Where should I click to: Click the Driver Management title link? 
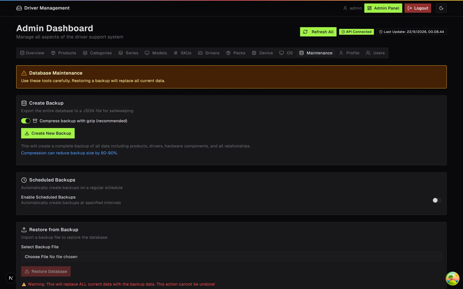47,8
